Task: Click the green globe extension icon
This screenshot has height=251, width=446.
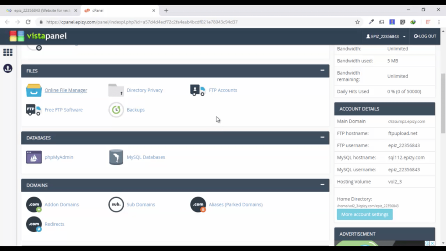Action: (413, 22)
